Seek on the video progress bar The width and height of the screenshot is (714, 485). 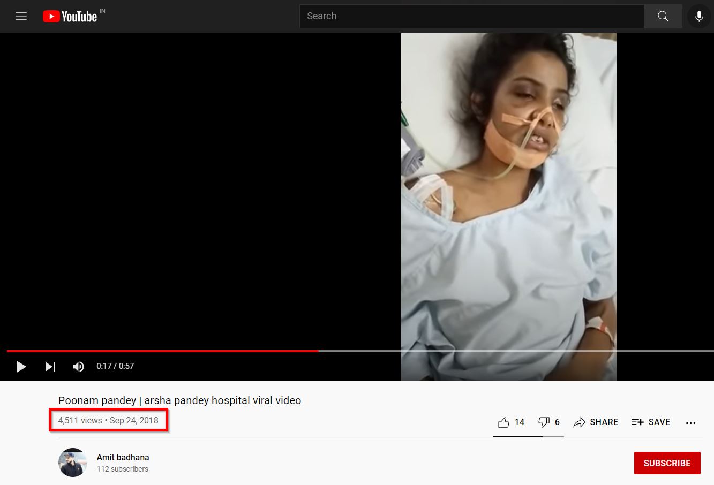pyautogui.click(x=429, y=351)
